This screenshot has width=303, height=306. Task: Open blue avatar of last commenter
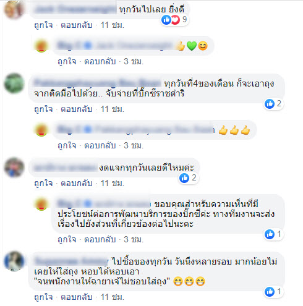pyautogui.click(x=14, y=261)
